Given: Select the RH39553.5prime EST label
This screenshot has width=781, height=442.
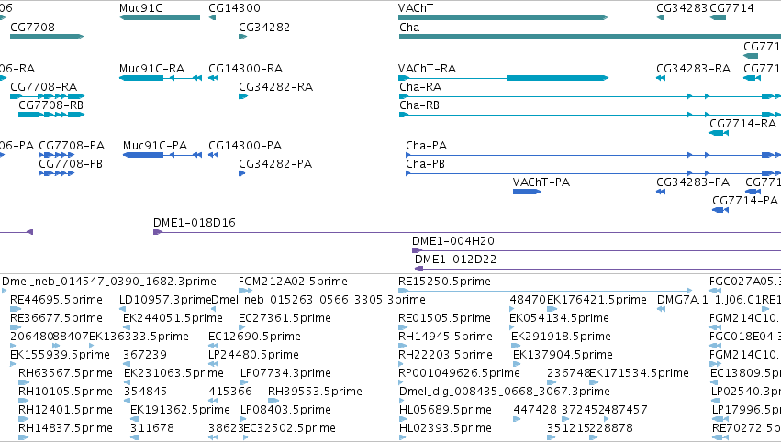Looking at the screenshot, I should tap(315, 391).
